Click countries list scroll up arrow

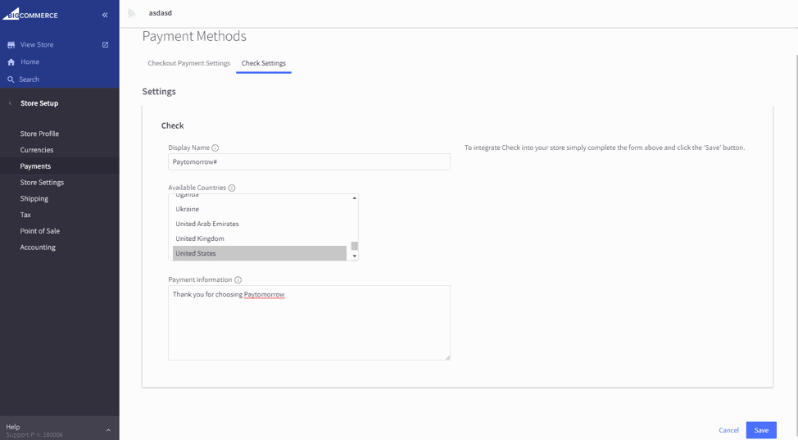[355, 197]
